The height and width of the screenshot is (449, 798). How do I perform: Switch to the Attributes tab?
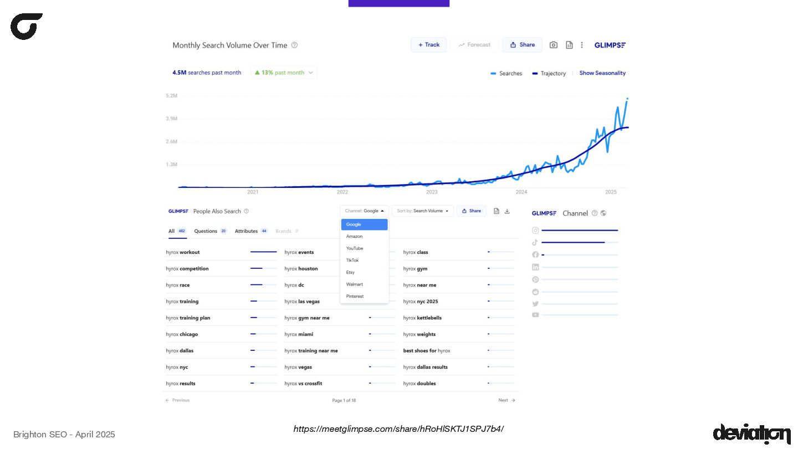252,231
